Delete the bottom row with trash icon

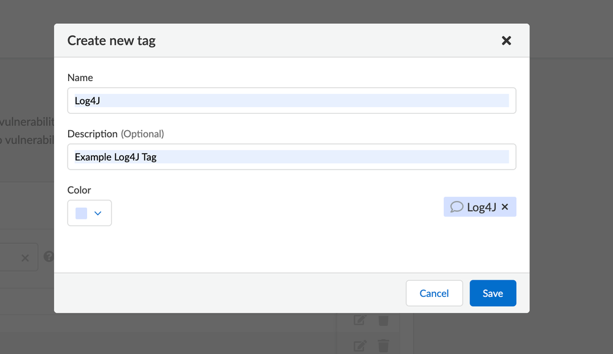[x=384, y=345]
